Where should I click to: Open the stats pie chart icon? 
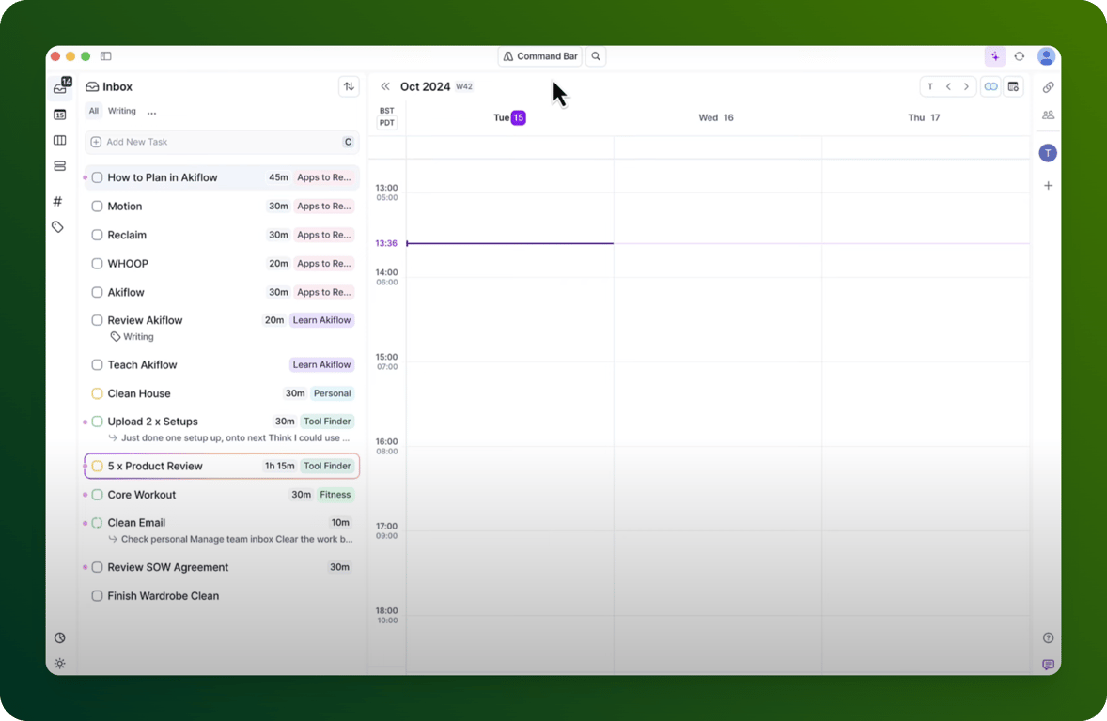60,637
